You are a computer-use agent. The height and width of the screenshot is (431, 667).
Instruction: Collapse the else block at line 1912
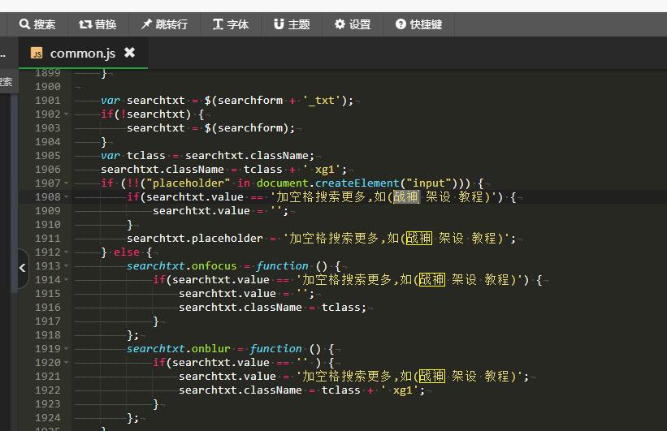click(67, 252)
